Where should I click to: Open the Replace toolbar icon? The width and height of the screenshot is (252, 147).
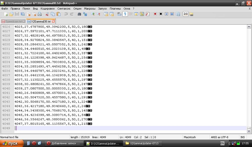click(x=85, y=14)
